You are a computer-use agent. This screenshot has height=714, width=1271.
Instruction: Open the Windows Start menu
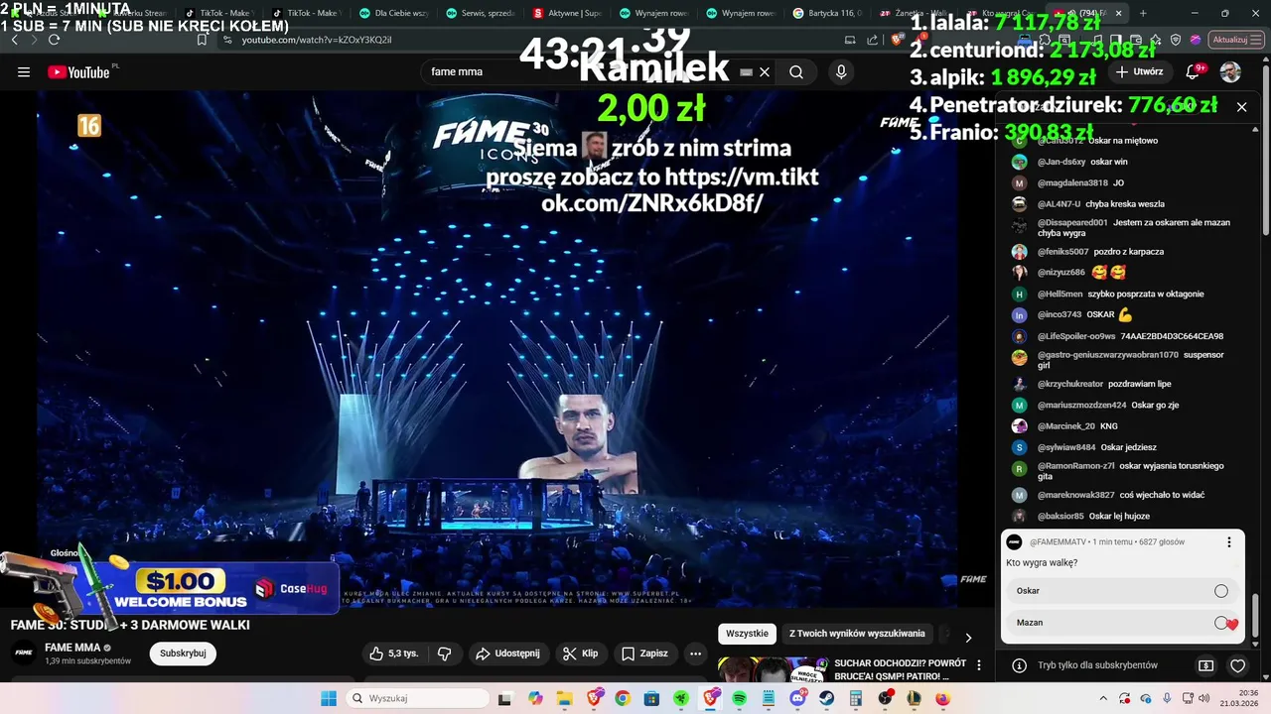pyautogui.click(x=329, y=698)
